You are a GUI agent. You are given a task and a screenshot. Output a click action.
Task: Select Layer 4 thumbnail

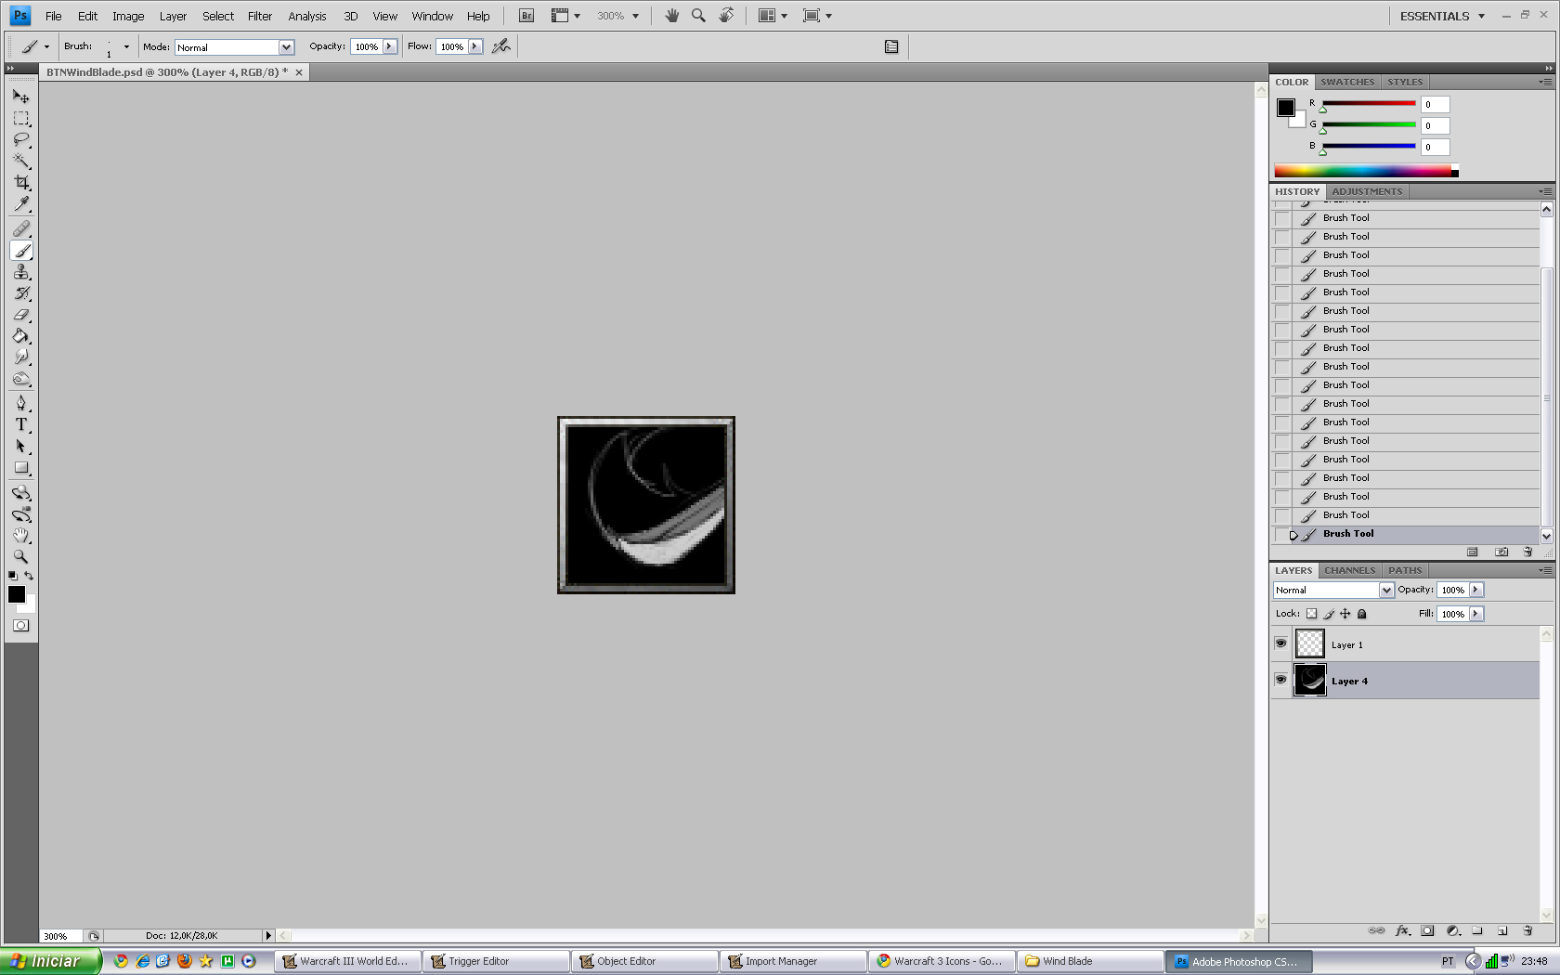(1310, 681)
